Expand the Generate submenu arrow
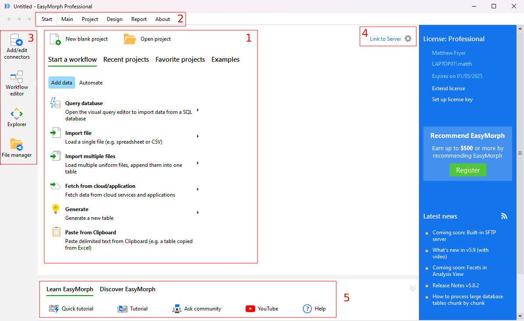Viewport: 524px width, 321px height. 198,213
